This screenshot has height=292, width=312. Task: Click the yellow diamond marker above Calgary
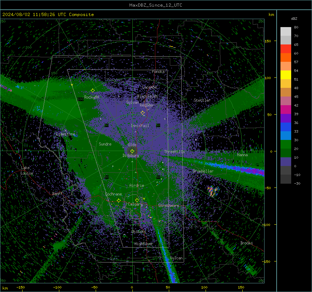tap(137, 200)
